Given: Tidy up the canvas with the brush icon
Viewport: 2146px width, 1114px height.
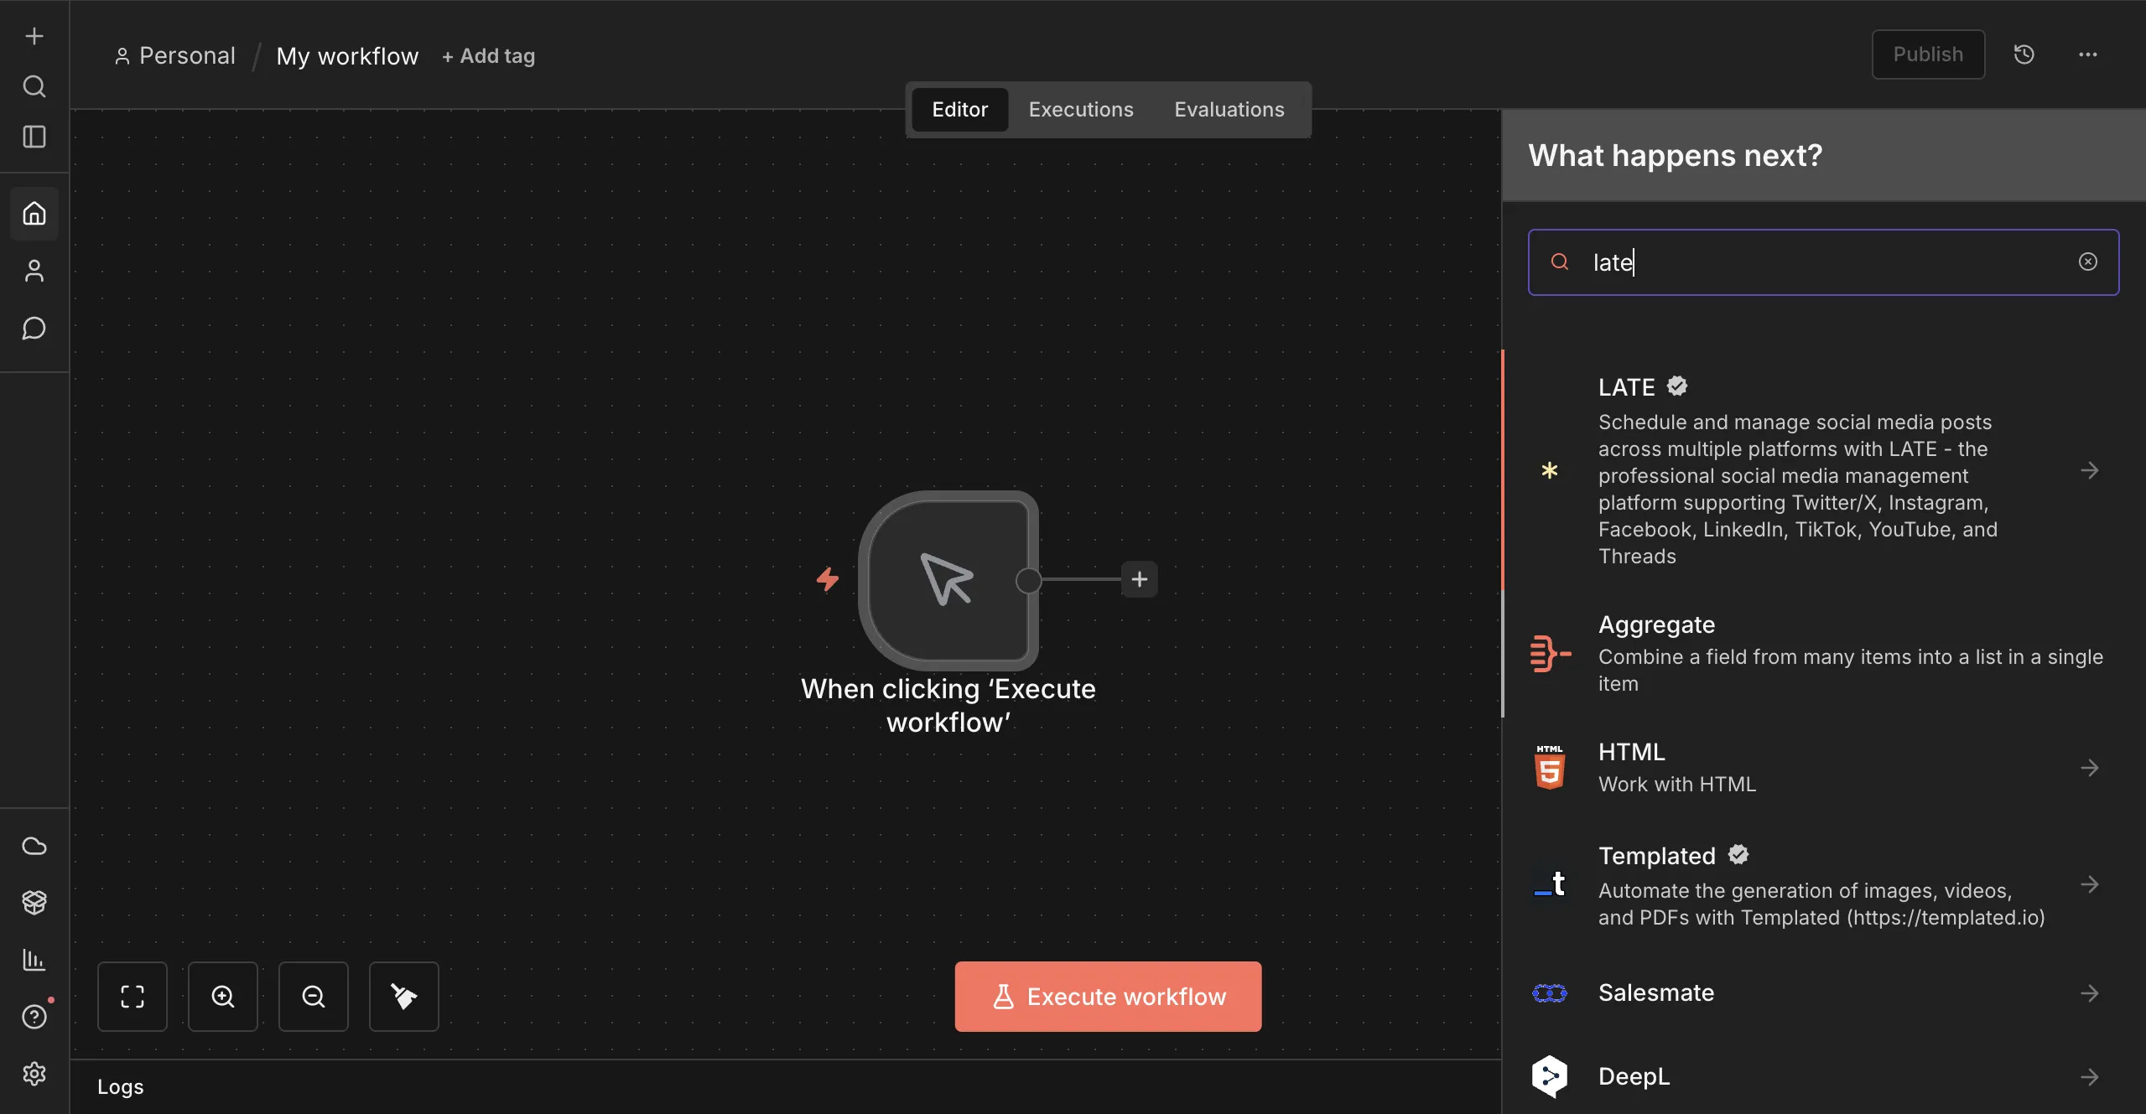Looking at the screenshot, I should pos(403,997).
